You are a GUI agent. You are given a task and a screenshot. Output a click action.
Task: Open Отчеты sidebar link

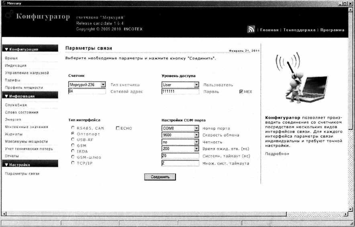12,156
